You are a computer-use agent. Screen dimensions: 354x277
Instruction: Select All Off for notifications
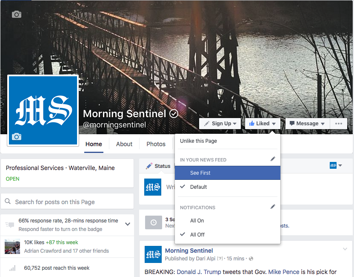197,235
